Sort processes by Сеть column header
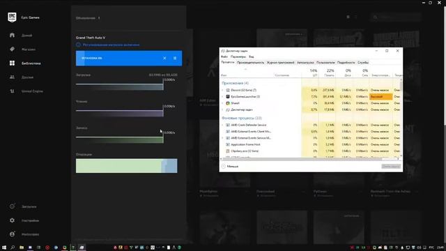Viewport: 446px width, 251px height. (362, 73)
